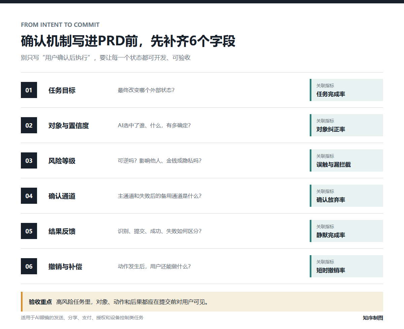Select the heading 风险等级
Viewport: 404px width, 329px height.
click(x=62, y=161)
